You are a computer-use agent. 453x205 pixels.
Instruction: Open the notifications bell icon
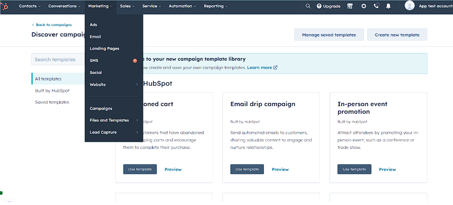coord(388,6)
